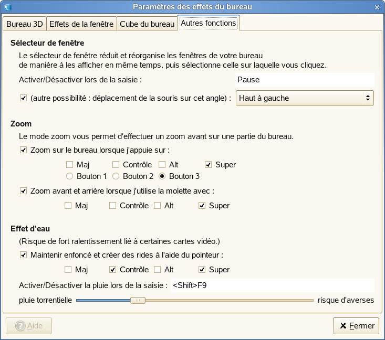The width and height of the screenshot is (385, 340).
Task: Uncheck Maintenir enfoncé water ripple option
Action: point(23,255)
